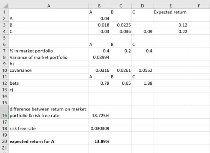Click market weight cell 0.2
Screen dimensions: 210x153
[121, 51]
